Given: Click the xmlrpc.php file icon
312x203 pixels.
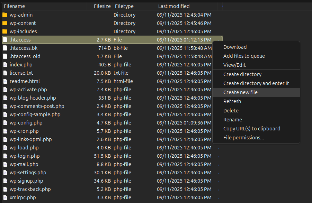Looking at the screenshot, I should (x=5, y=197).
